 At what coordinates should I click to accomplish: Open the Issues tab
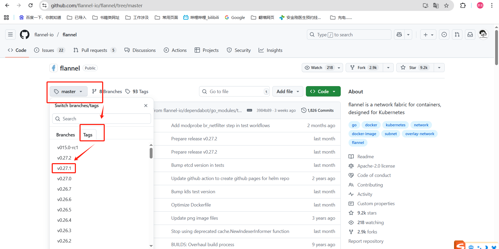pyautogui.click(x=49, y=50)
